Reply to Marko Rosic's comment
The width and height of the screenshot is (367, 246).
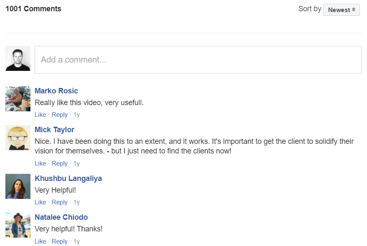point(60,115)
